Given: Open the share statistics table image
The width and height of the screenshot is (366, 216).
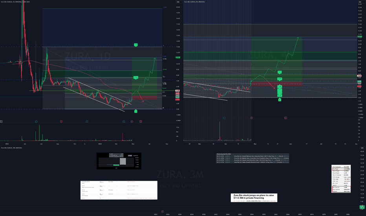Looking at the screenshot, I should tap(341, 179).
